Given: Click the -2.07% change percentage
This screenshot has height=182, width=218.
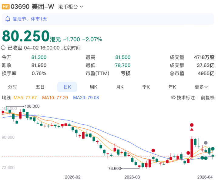Looking at the screenshot, I should point(92,39).
